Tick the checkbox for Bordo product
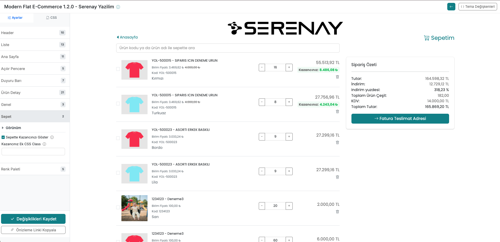This screenshot has height=242, width=500. coord(118,138)
